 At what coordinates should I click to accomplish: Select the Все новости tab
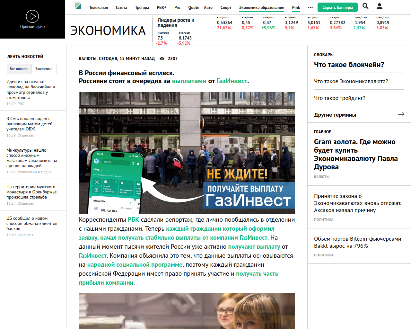[19, 69]
